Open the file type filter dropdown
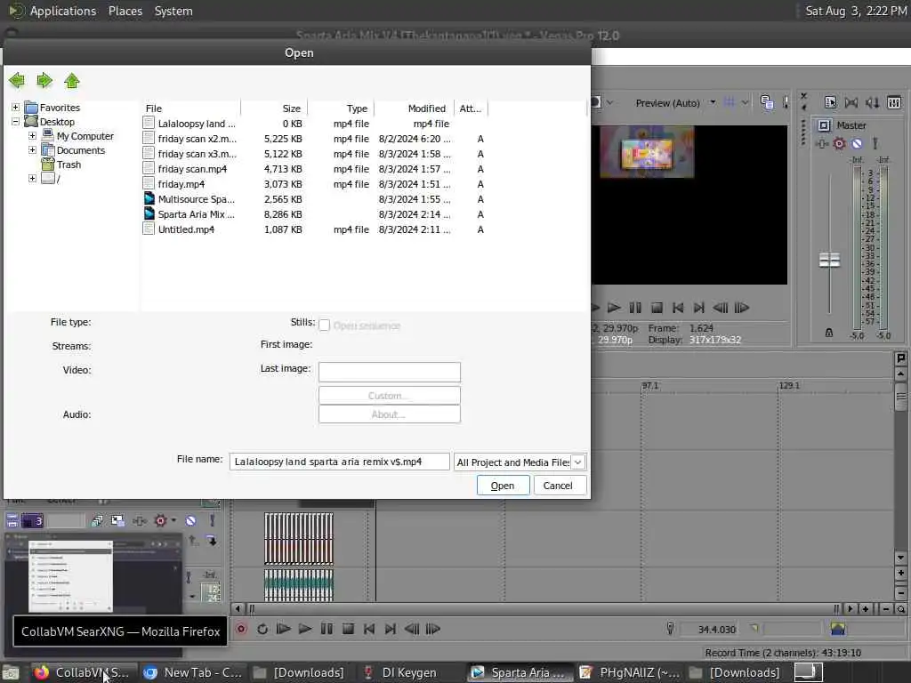911x683 pixels. coord(577,462)
